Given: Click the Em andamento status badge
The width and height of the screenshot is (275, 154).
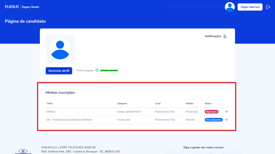Looking at the screenshot, I should 214,120.
